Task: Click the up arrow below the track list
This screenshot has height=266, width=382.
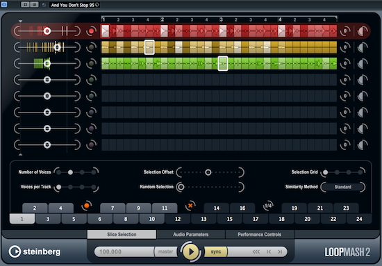Action: pyautogui.click(x=20, y=154)
